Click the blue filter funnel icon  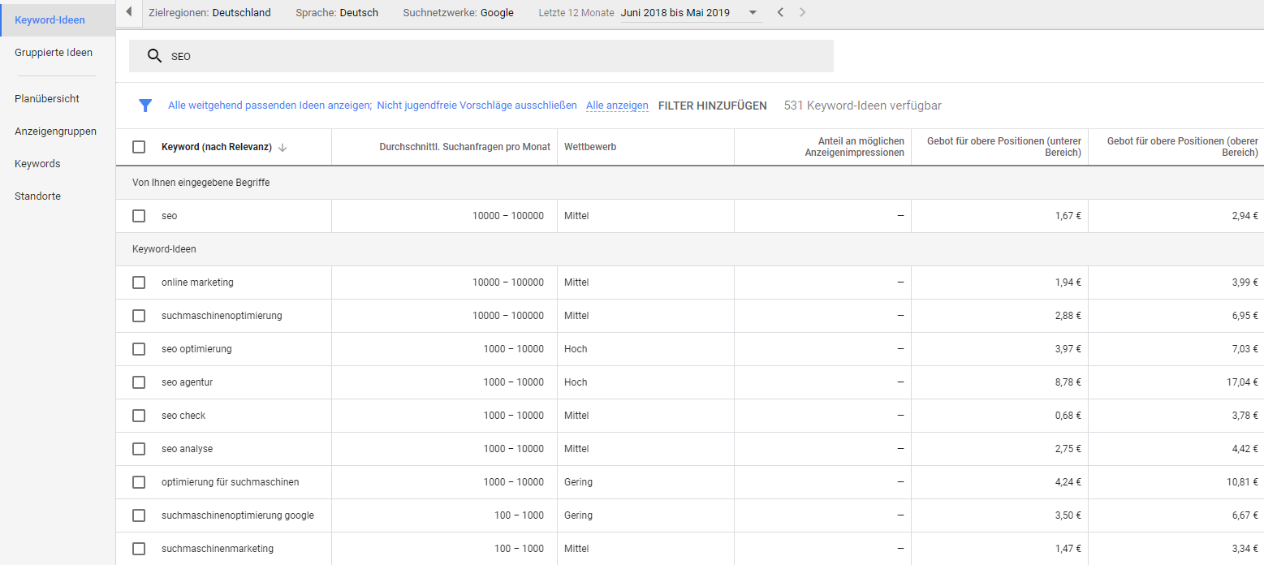[145, 106]
